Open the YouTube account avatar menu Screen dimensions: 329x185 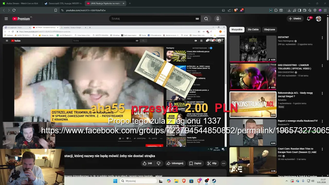click(x=318, y=18)
